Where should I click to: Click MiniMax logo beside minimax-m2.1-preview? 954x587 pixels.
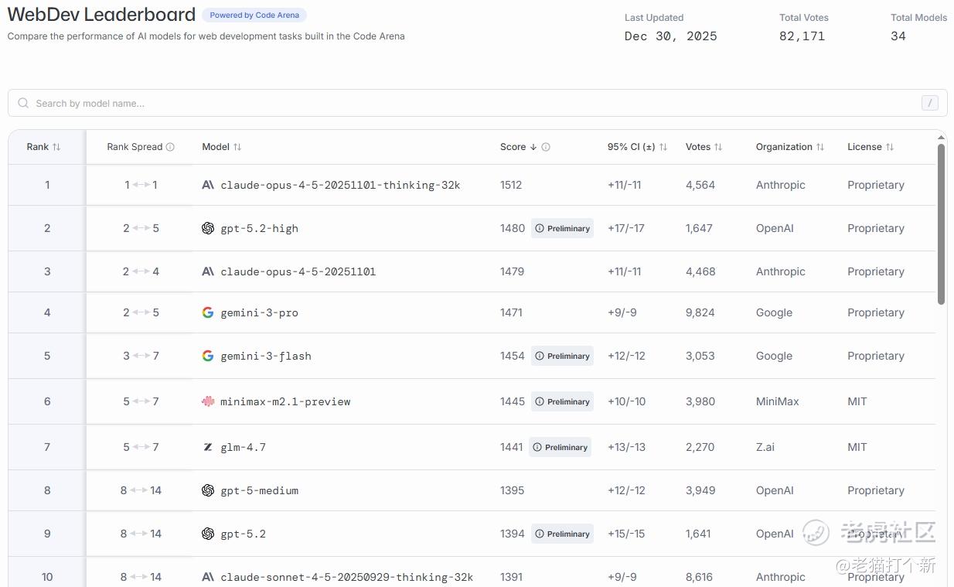click(x=208, y=401)
